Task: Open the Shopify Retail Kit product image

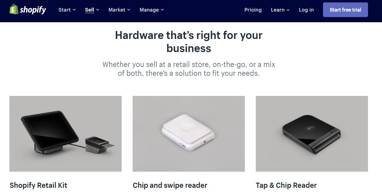Action: pos(65,134)
